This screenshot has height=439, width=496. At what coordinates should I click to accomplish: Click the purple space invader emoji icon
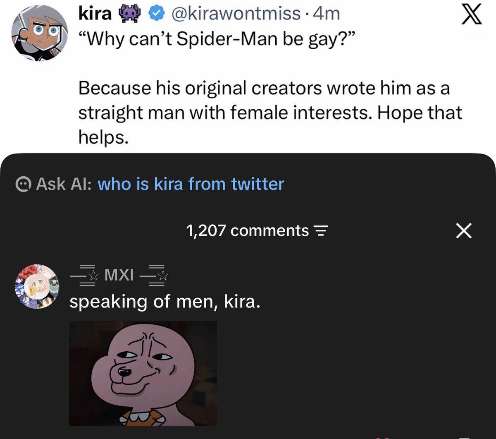[x=129, y=14]
